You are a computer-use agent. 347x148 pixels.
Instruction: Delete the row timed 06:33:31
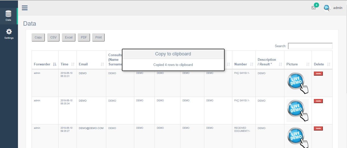pyautogui.click(x=318, y=74)
